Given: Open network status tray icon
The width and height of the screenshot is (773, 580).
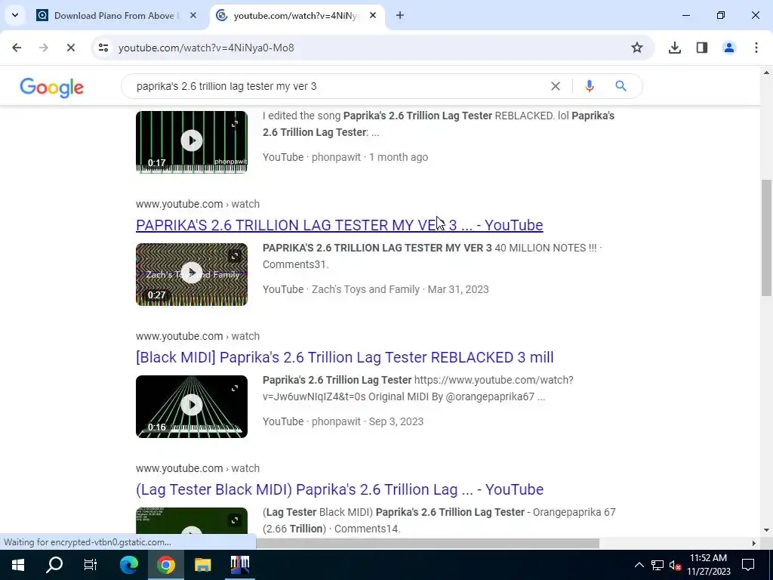Looking at the screenshot, I should point(658,565).
